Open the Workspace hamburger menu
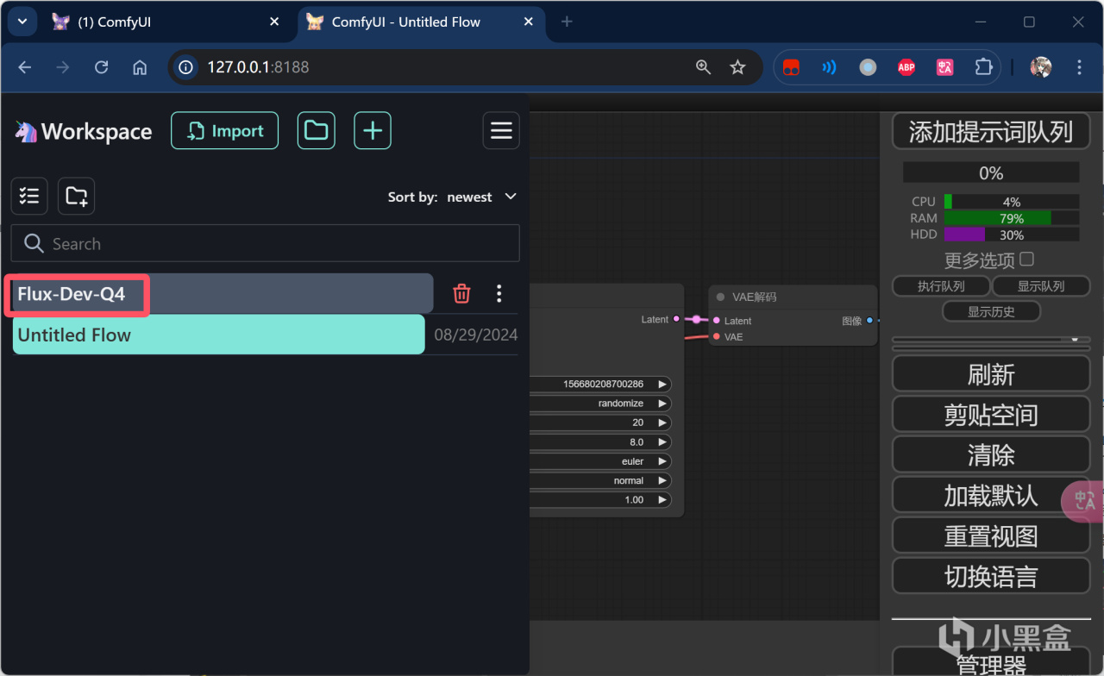 point(501,131)
